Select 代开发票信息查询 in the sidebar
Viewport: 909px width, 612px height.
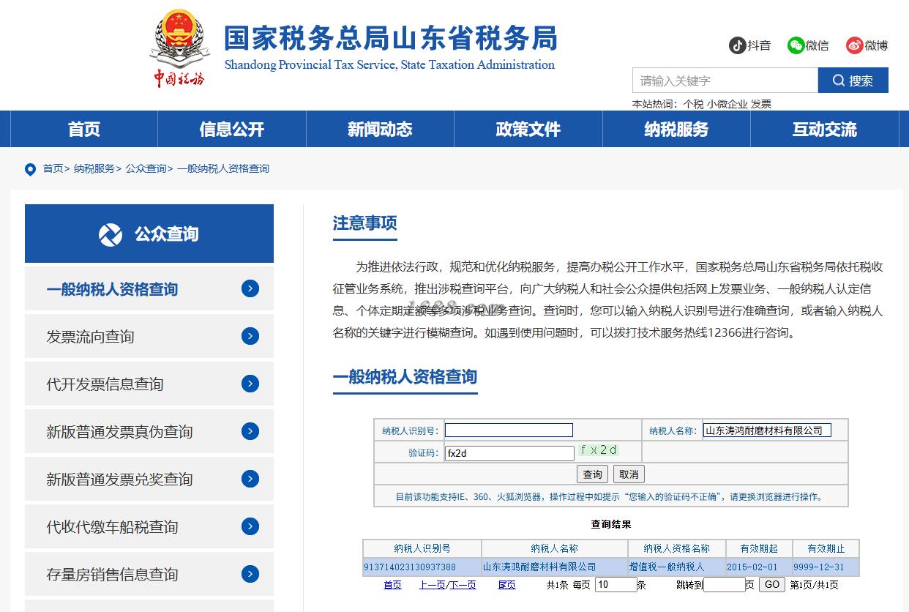coord(149,384)
